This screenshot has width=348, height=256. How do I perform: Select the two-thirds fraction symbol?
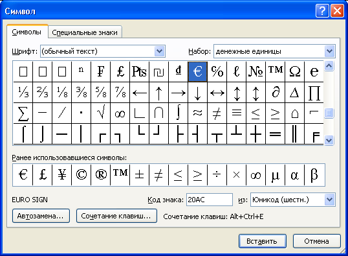pyautogui.click(x=43, y=92)
